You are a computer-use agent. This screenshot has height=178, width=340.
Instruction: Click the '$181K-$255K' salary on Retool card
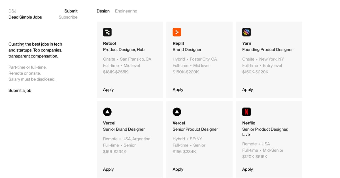116,72
